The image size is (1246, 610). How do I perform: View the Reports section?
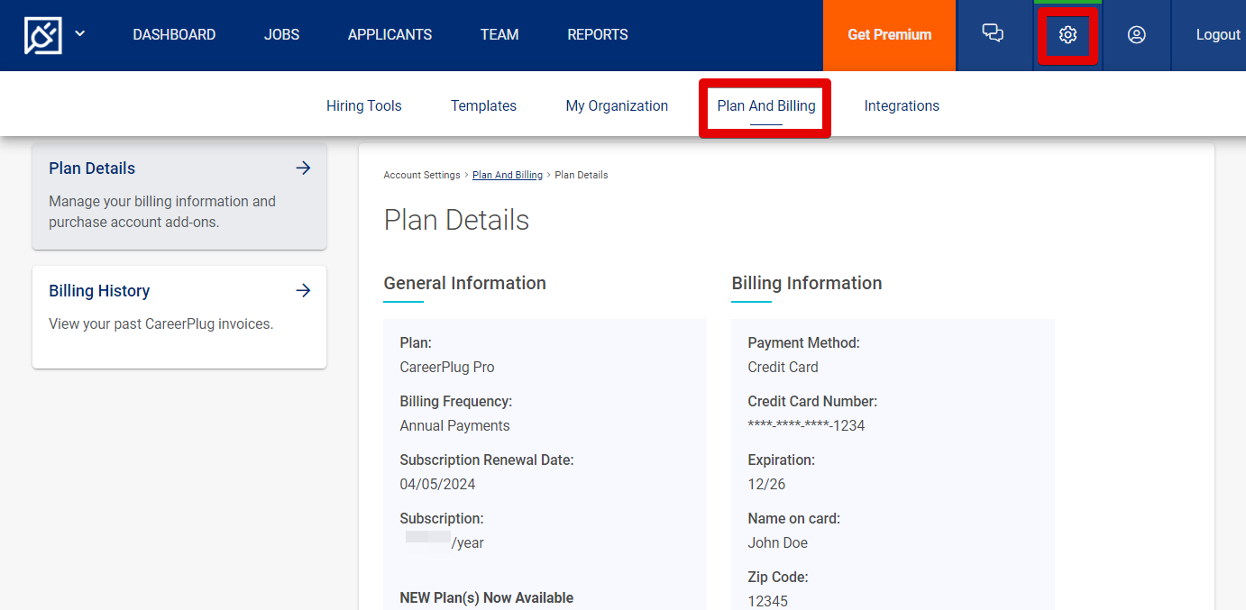pos(597,34)
